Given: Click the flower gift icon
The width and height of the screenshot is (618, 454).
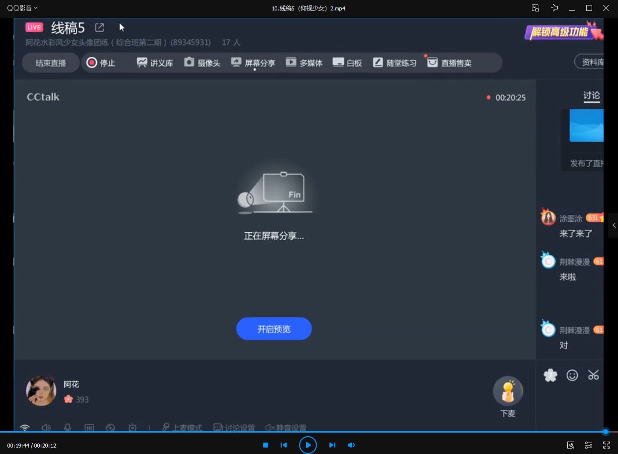Looking at the screenshot, I should [x=550, y=375].
